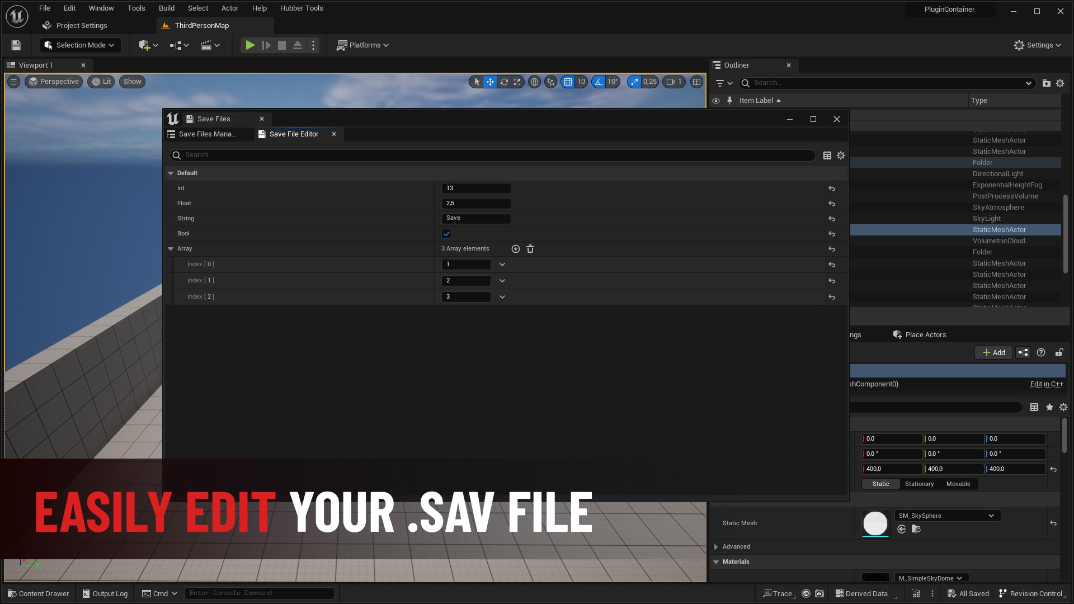Open the Perspective view mode dropdown
Screen dimensions: 1074x604
pos(54,82)
